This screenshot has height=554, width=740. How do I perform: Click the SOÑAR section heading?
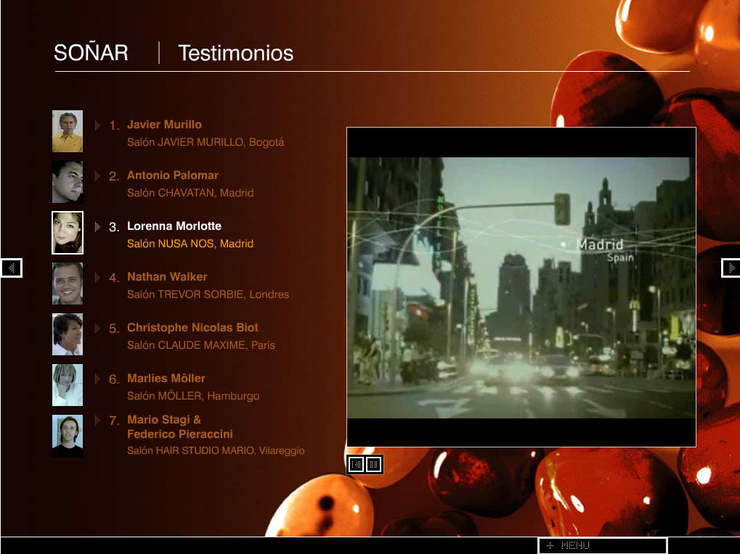(91, 52)
